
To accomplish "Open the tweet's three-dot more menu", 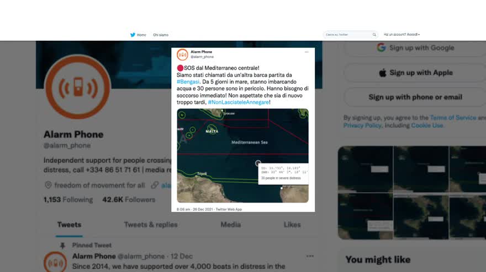I will point(307,52).
